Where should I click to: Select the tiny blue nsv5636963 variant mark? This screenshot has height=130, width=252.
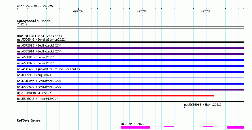coord(185,107)
